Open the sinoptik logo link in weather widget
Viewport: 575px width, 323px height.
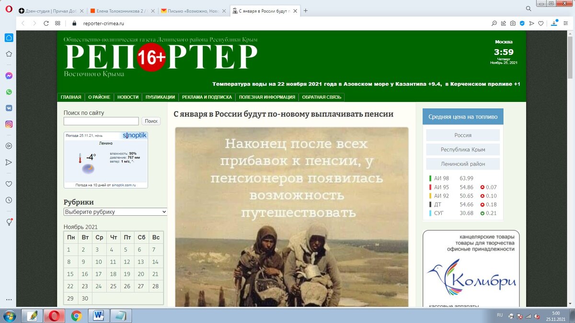coord(134,135)
